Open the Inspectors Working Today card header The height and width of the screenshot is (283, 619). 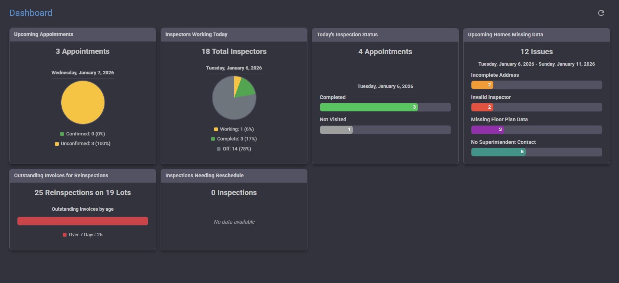(x=234, y=34)
